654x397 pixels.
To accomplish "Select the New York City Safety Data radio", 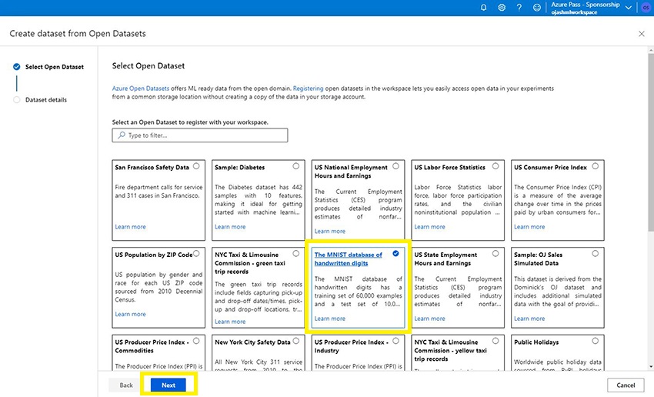I will [x=295, y=341].
